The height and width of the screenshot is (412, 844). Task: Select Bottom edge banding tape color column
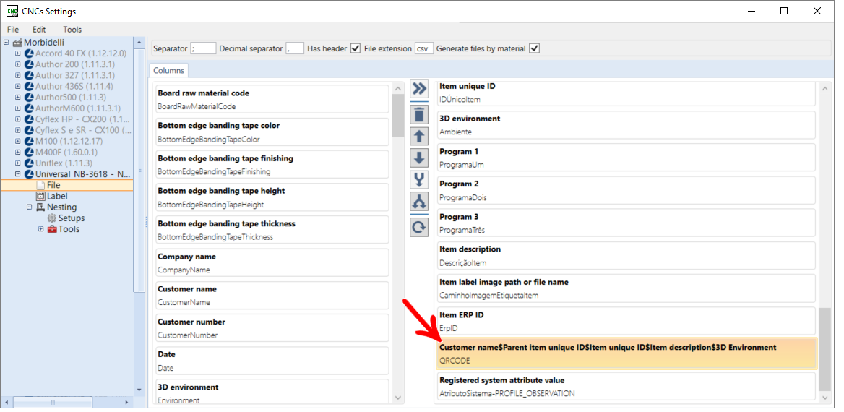tap(272, 132)
